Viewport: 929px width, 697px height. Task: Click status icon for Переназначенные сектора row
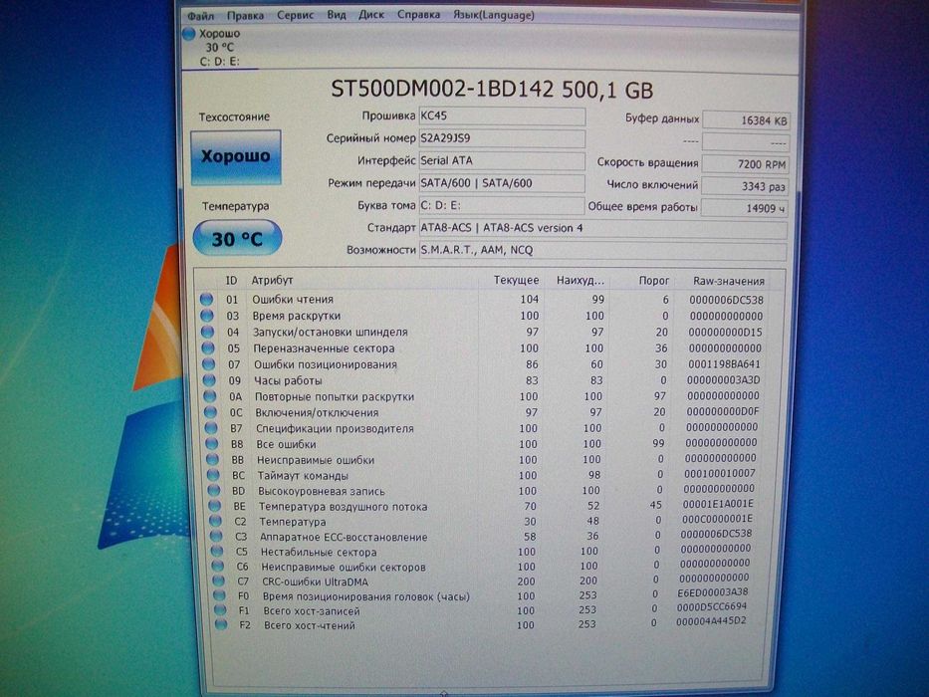pos(208,348)
